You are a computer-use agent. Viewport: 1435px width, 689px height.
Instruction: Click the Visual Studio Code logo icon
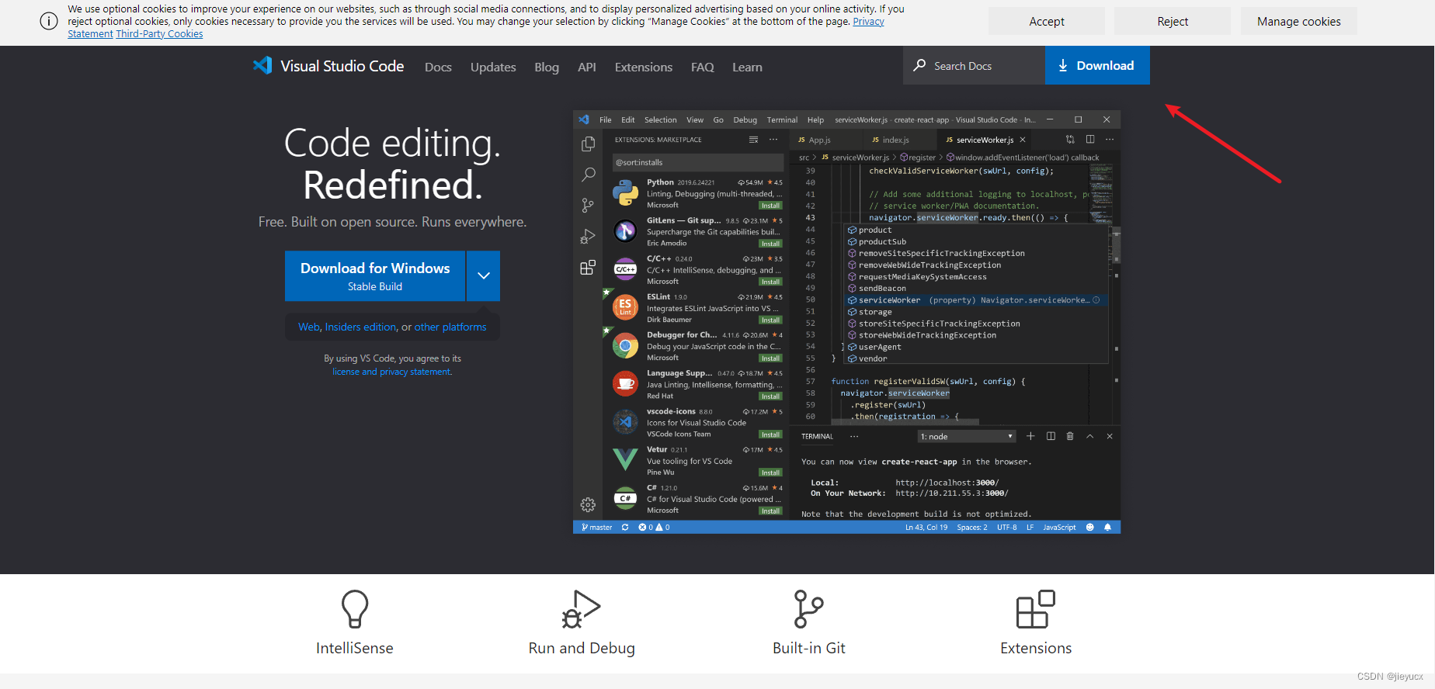[x=262, y=66]
